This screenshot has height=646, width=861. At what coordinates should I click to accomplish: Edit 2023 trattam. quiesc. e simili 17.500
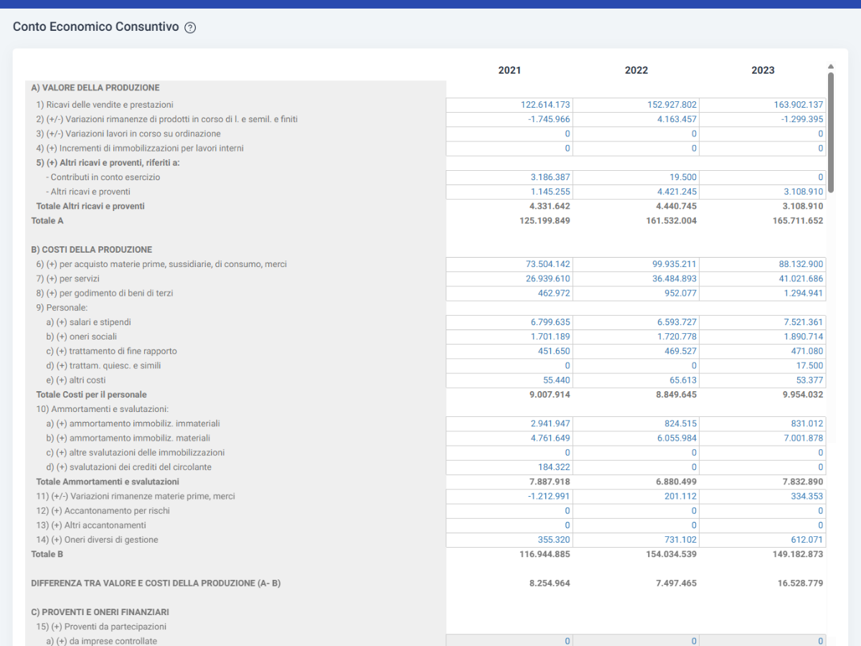pos(763,366)
